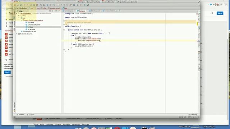Open the Event Log panel
This screenshot has height=129, width=230.
[193, 115]
